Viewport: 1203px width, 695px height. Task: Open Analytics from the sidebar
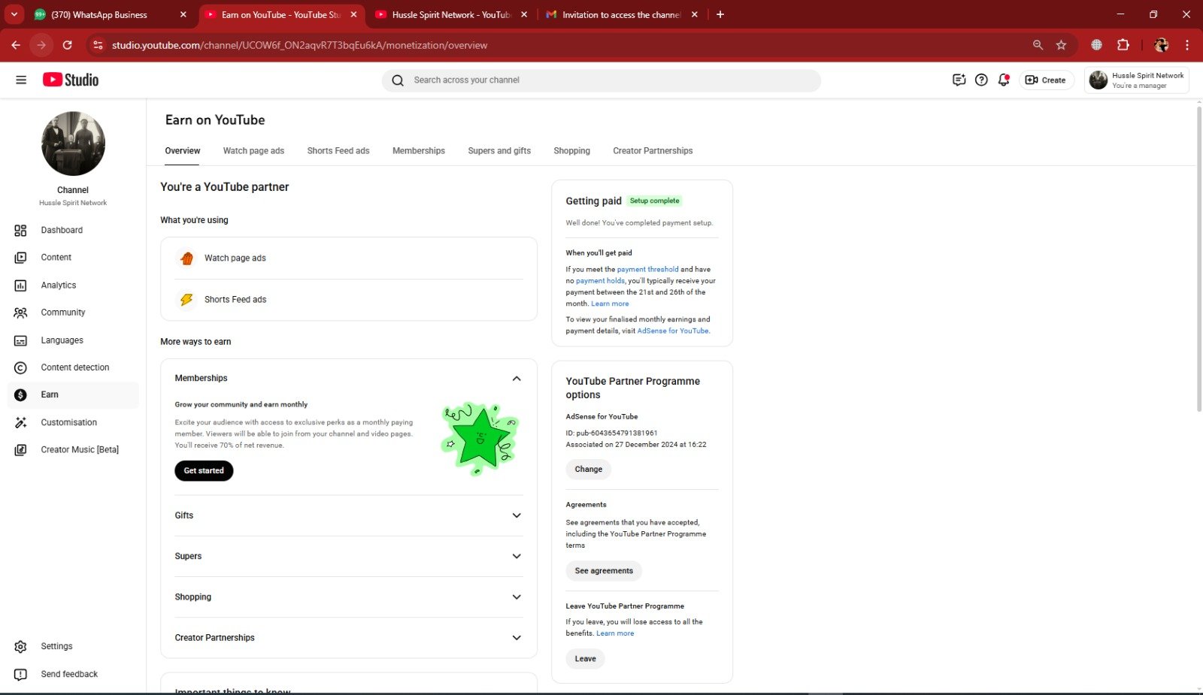click(58, 286)
